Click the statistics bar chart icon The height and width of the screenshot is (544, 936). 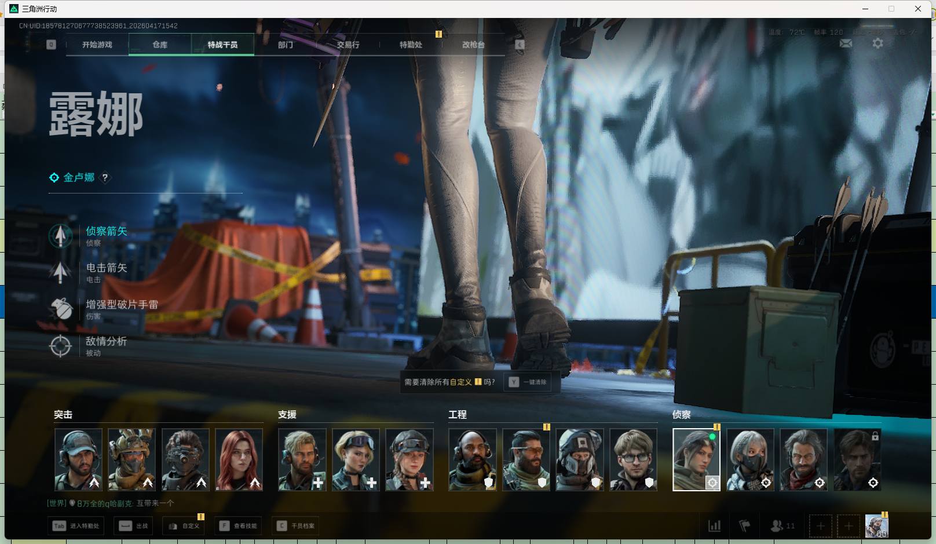(x=715, y=526)
